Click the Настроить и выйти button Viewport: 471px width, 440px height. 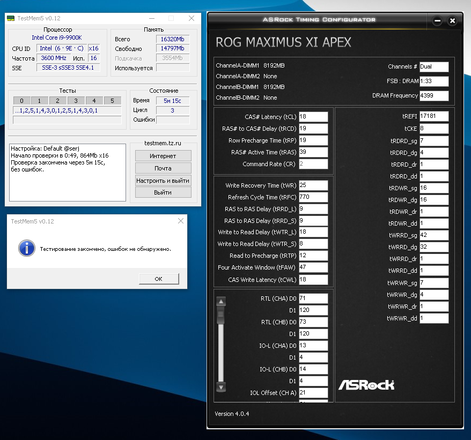click(x=163, y=181)
